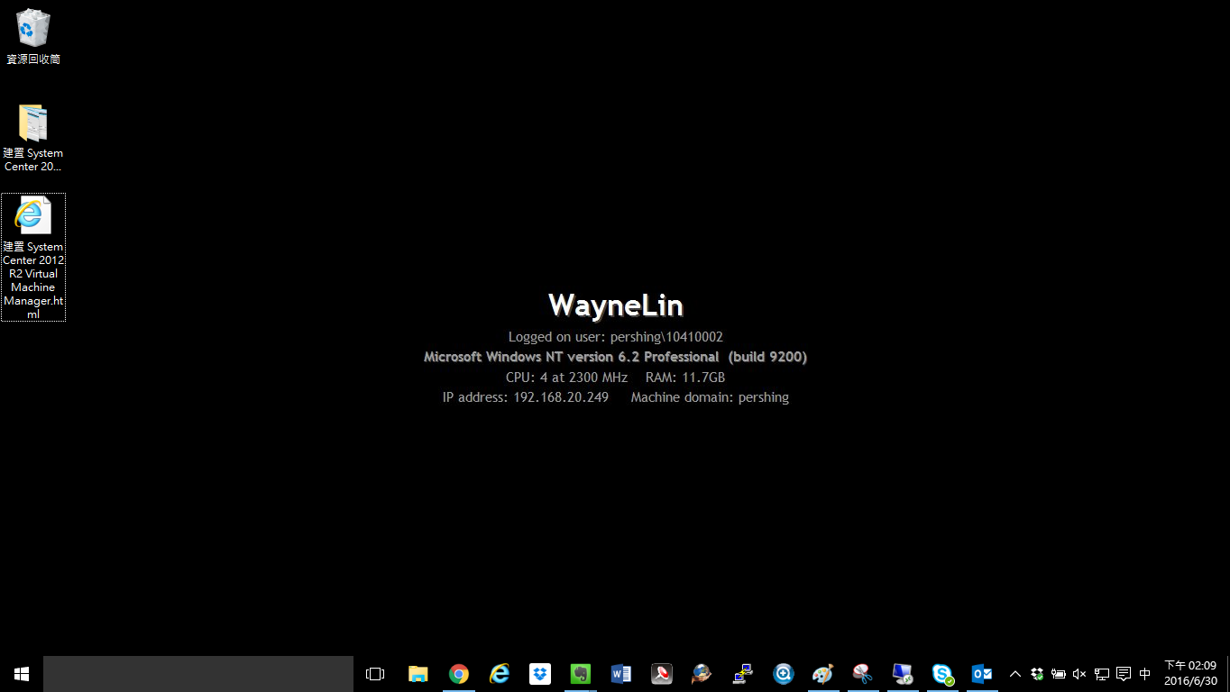
Task: Open the Dropbox taskbar app
Action: [x=540, y=674]
